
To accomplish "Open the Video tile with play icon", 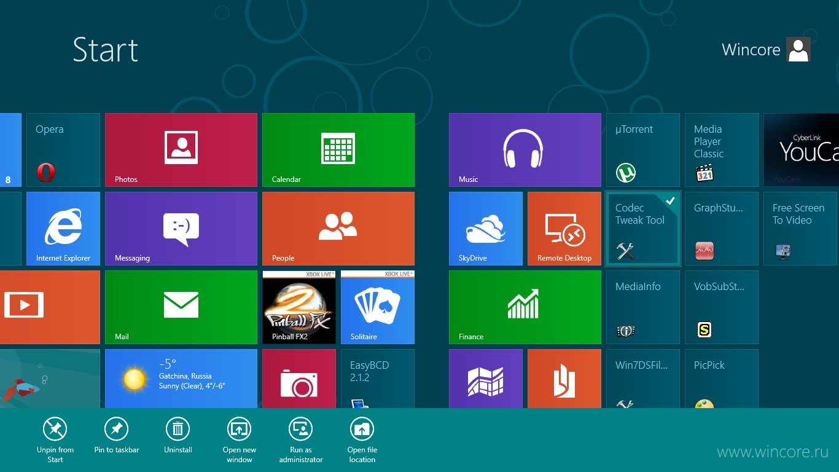I will point(50,307).
